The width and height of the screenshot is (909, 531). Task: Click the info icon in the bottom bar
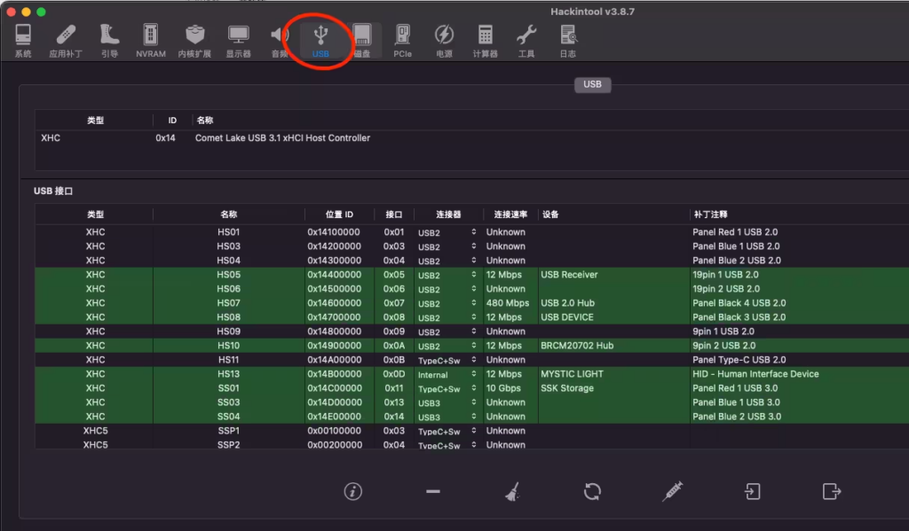coord(353,491)
